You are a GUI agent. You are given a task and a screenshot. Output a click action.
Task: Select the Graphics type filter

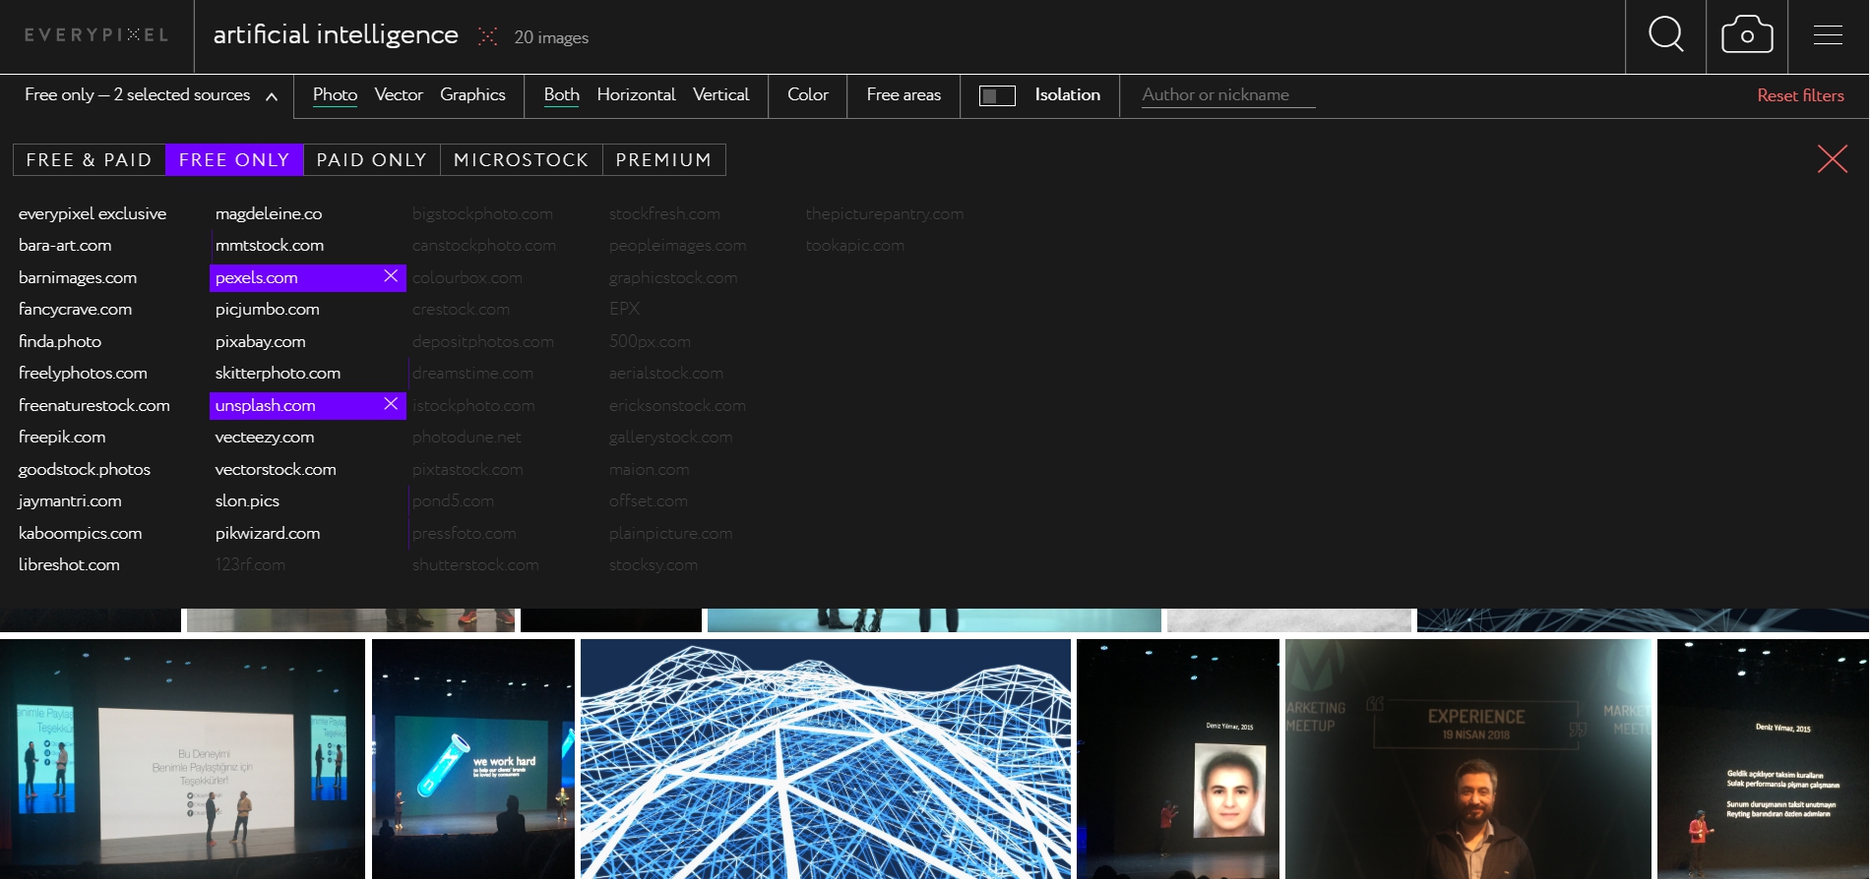click(x=472, y=95)
